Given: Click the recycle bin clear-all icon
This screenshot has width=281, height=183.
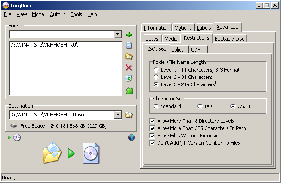Looking at the screenshot, I should pyautogui.click(x=128, y=78).
